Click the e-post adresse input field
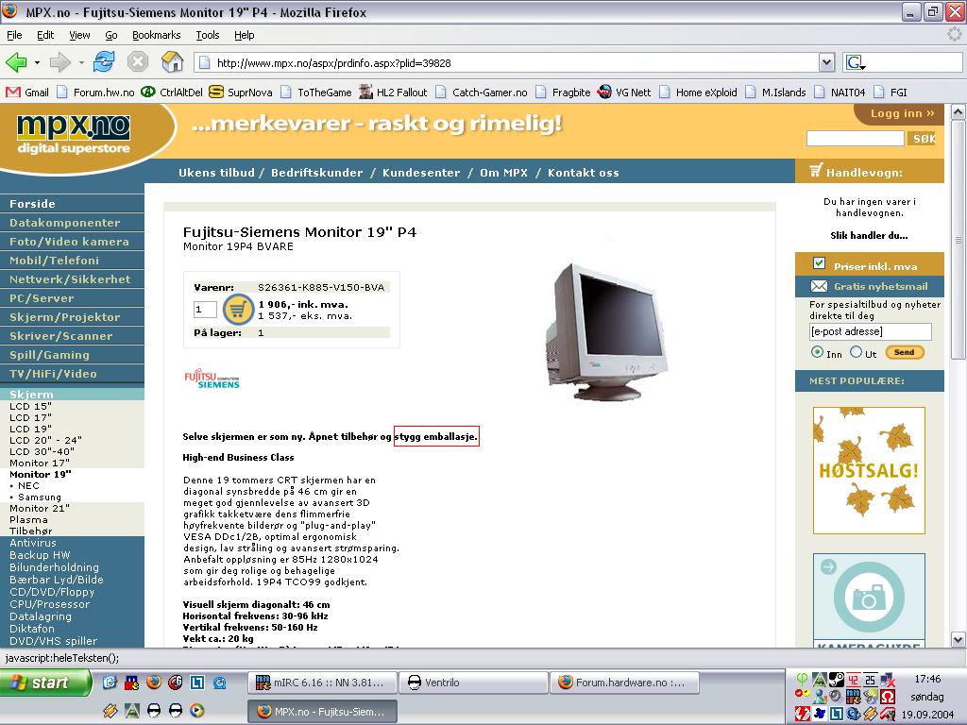Image resolution: width=967 pixels, height=725 pixels. pos(870,331)
